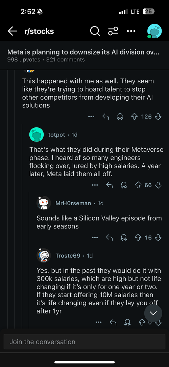The image size is (169, 367).
Task: Reply to MrH0rseman's Silicon Valley comment
Action: 109,238
